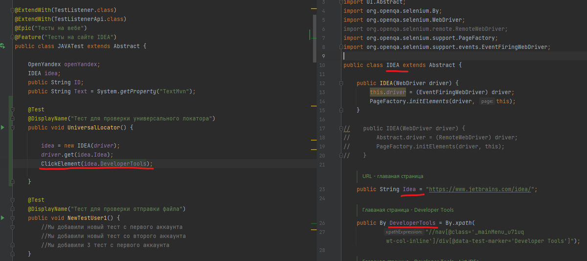
Task: Run the JAVATest class from gutter icon
Action: (3, 46)
